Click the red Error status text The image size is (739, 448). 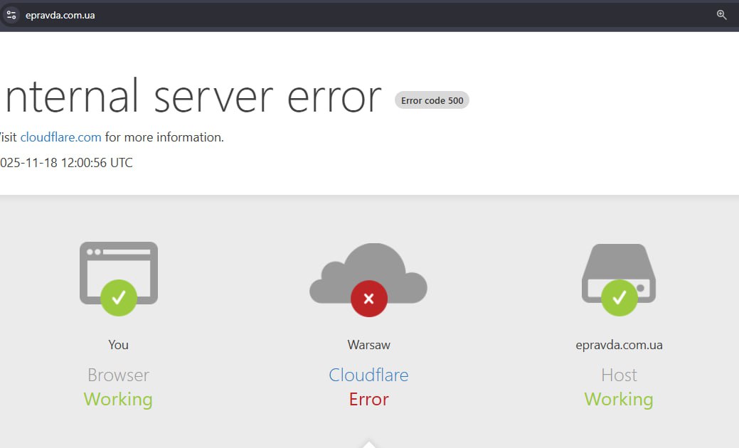(x=368, y=400)
